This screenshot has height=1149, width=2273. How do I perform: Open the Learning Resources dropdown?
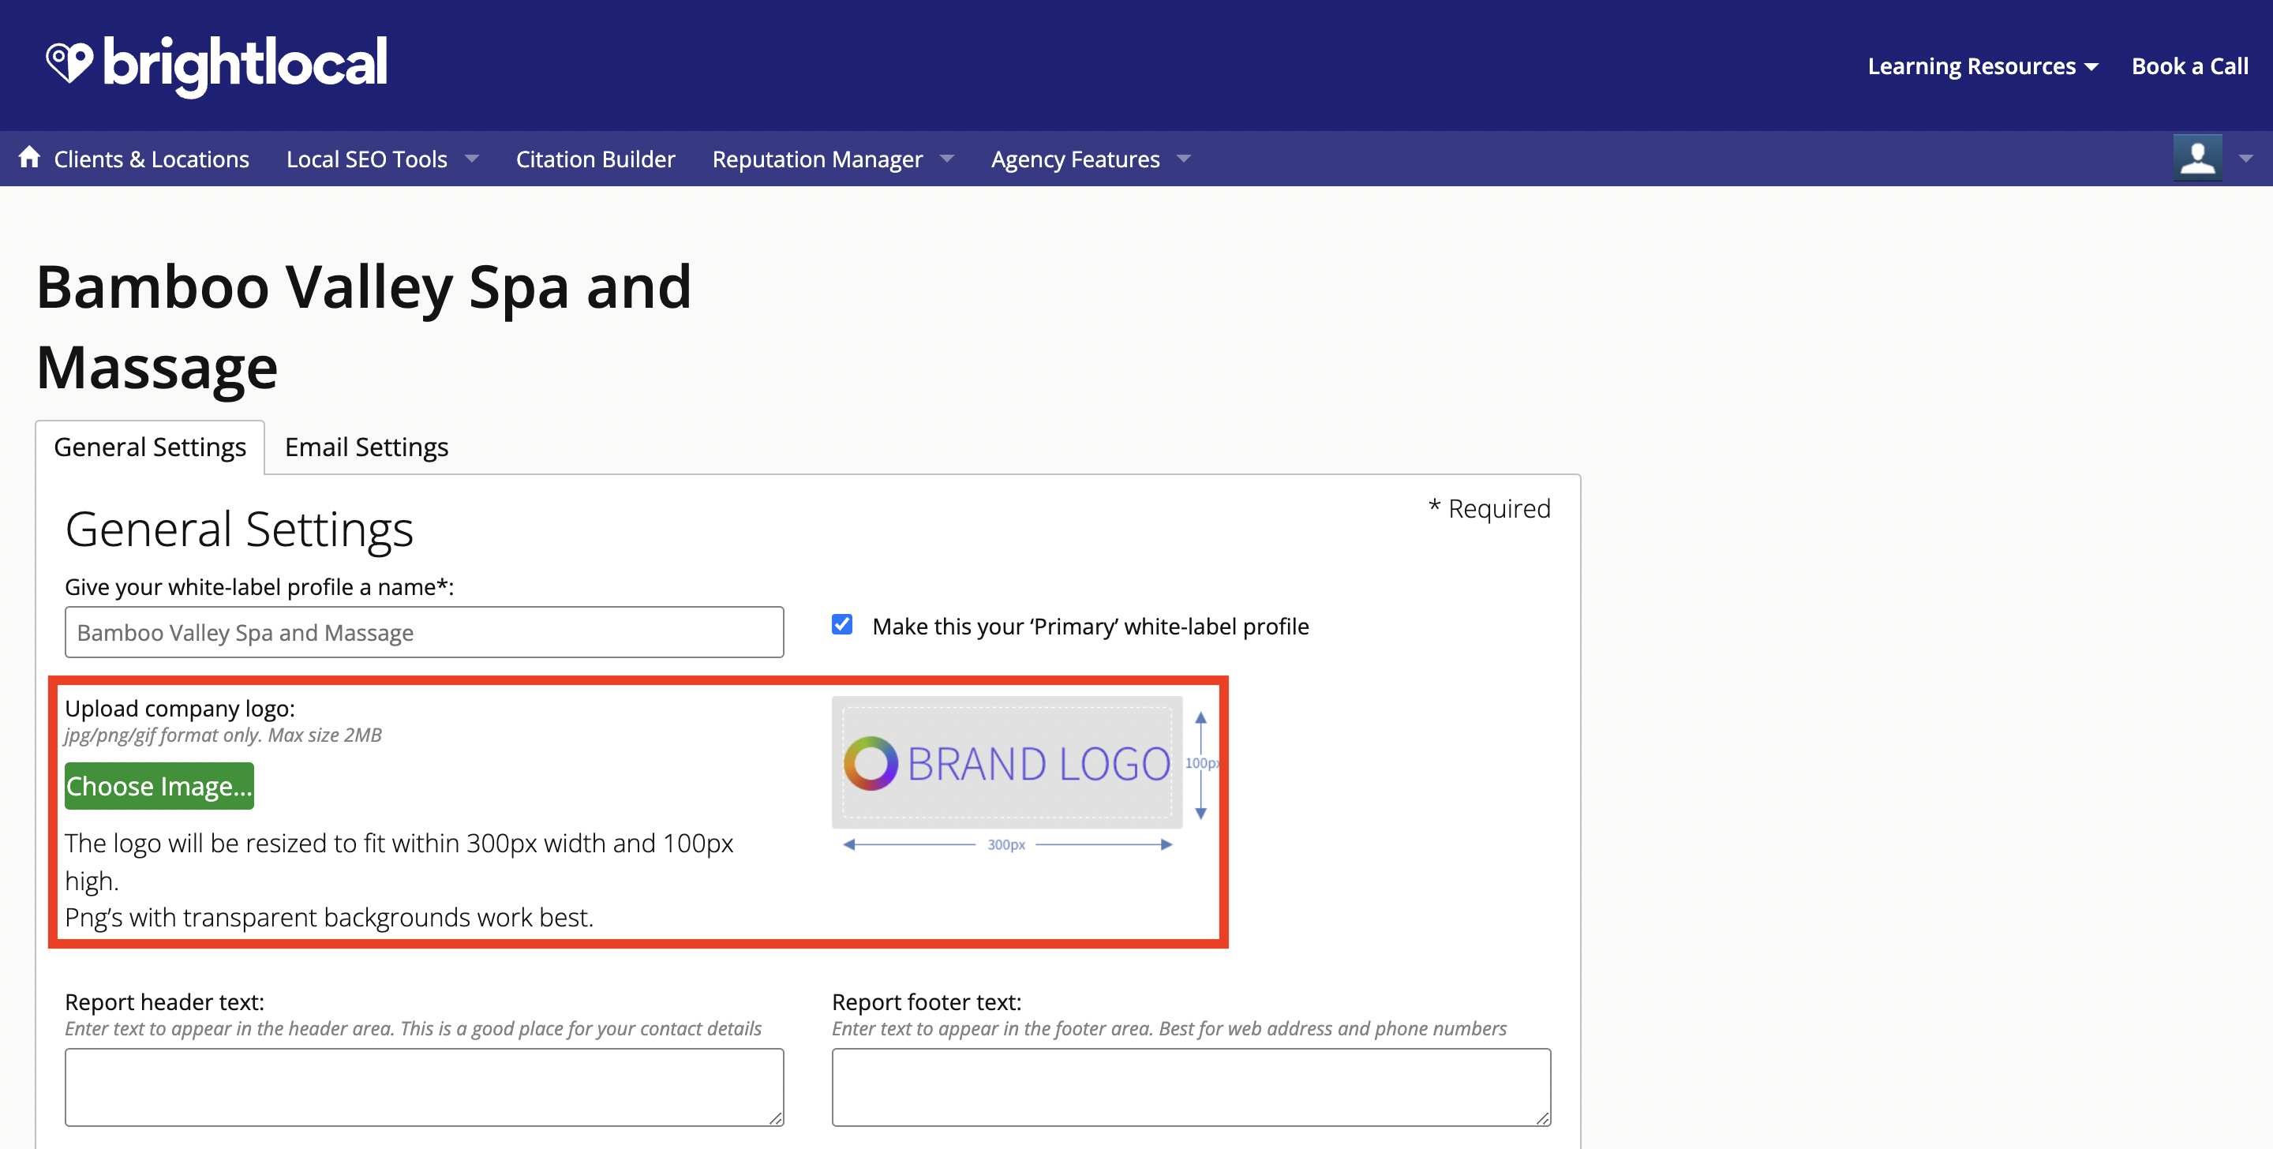coord(1982,66)
